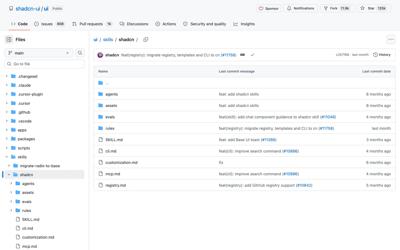The height and width of the screenshot is (250, 400).
Task: Navigate to skills breadcrumb link
Action: point(108,39)
